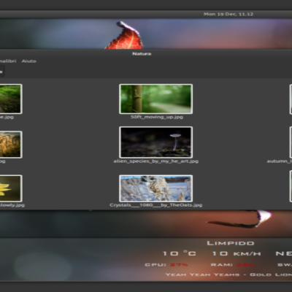Click the Mon 19 Dec clock in top panel
The height and width of the screenshot is (292, 292).
pyautogui.click(x=228, y=14)
